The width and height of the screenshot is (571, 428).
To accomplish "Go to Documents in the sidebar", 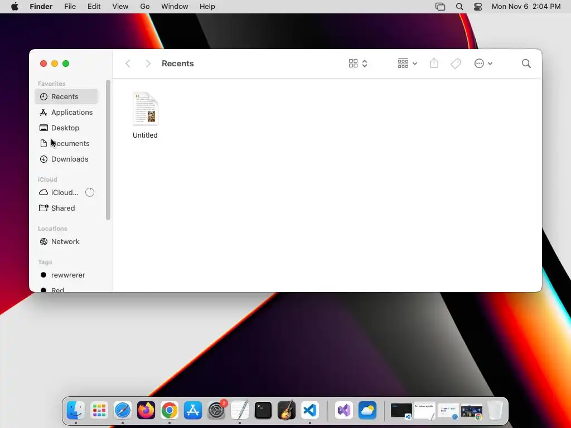I will click(66, 143).
